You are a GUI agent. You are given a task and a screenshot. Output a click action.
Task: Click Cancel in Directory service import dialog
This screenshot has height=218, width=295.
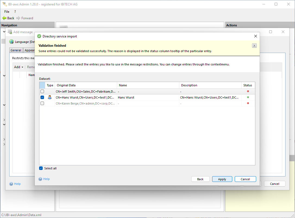[x=245, y=179]
